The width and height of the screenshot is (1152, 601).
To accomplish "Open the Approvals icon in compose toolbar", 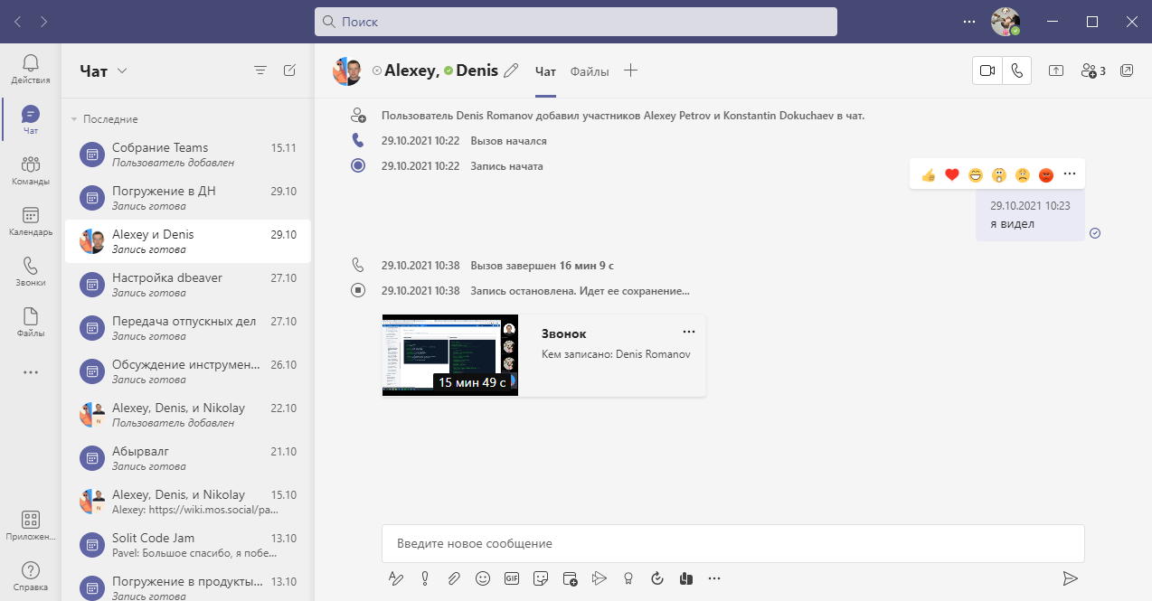I will click(657, 578).
